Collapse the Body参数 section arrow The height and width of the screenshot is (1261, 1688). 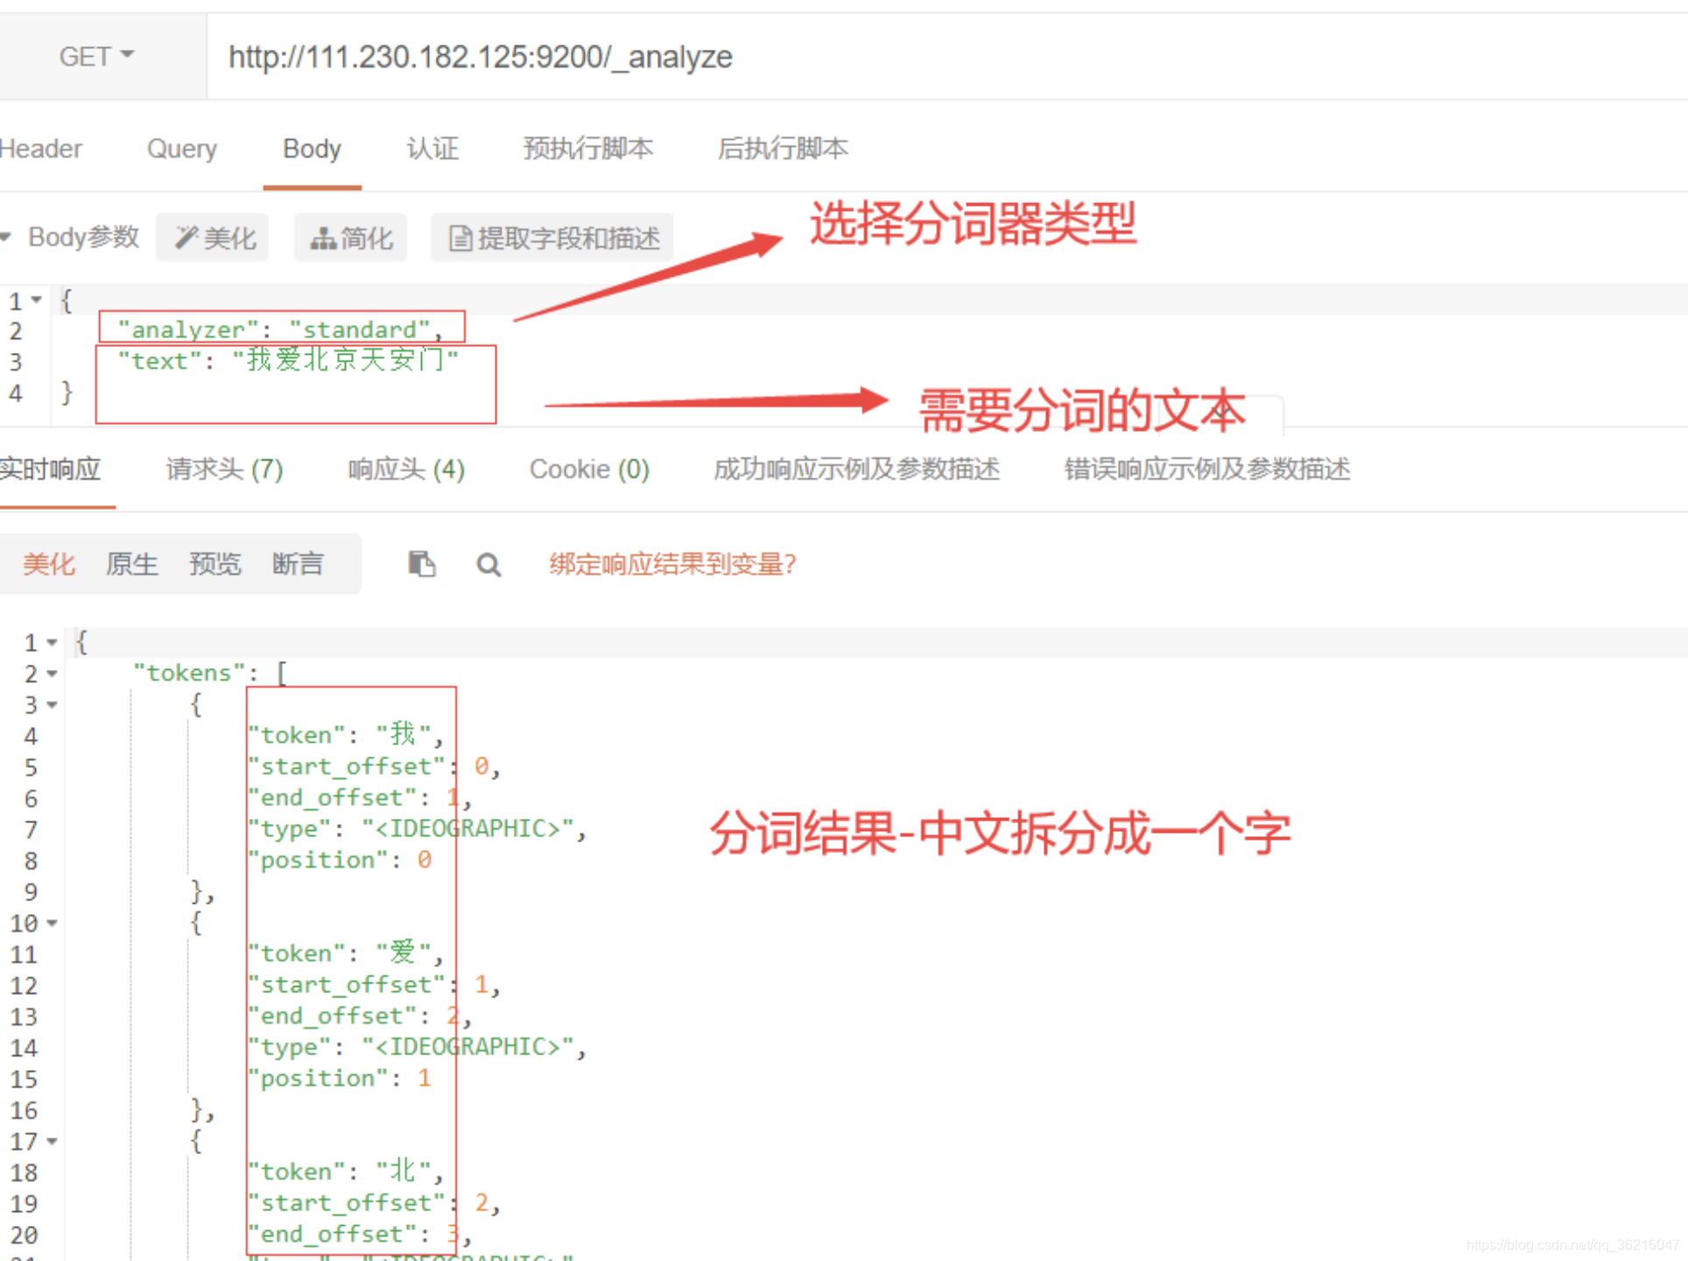6,236
